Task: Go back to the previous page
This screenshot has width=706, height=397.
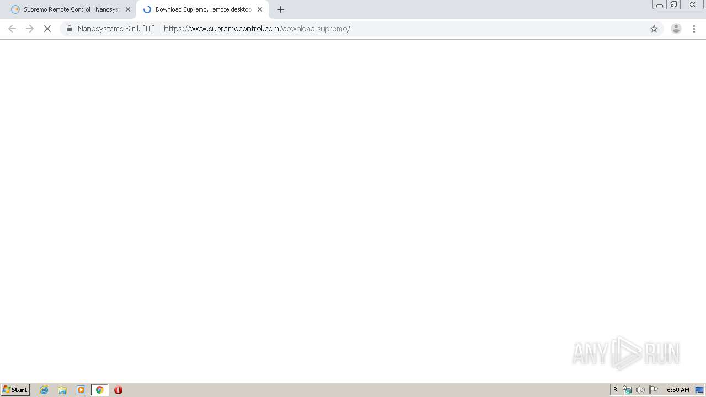Action: coord(12,29)
